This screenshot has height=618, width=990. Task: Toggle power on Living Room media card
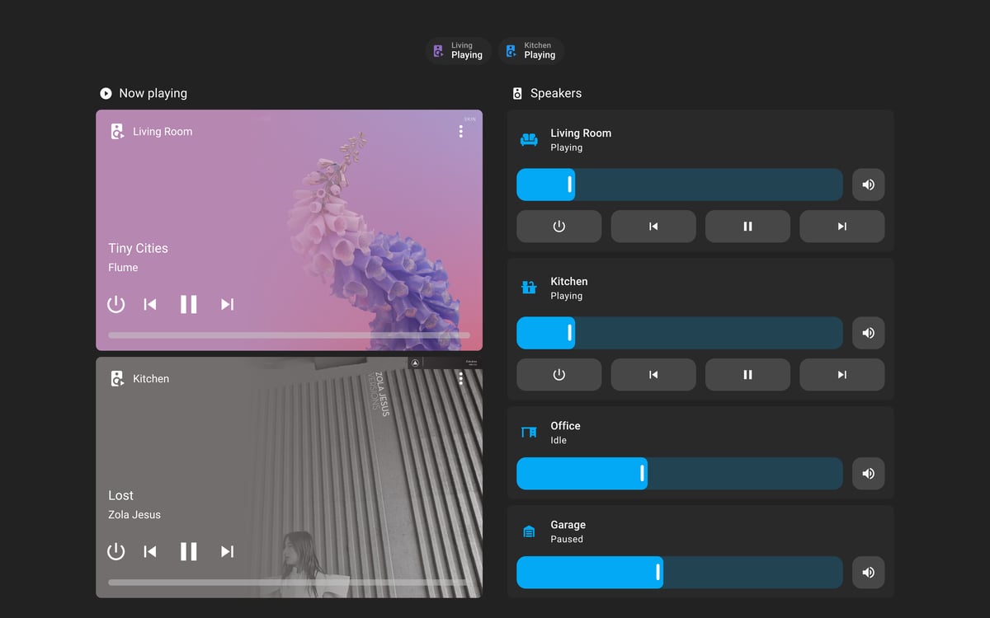pyautogui.click(x=116, y=304)
